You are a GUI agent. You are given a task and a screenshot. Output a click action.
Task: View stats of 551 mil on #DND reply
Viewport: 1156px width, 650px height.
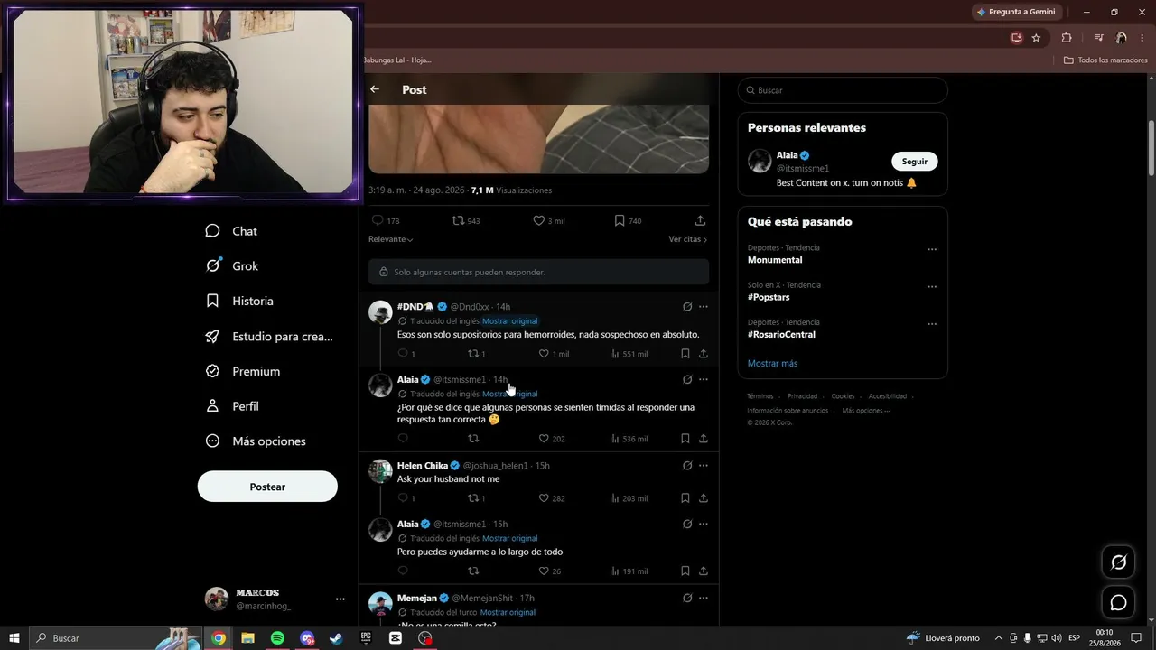point(629,354)
